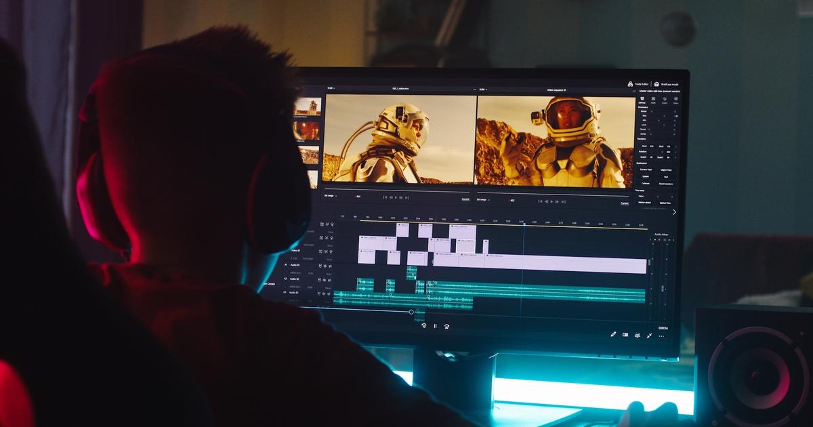Click the Reset transform button
The image size is (813, 427).
coord(666,184)
